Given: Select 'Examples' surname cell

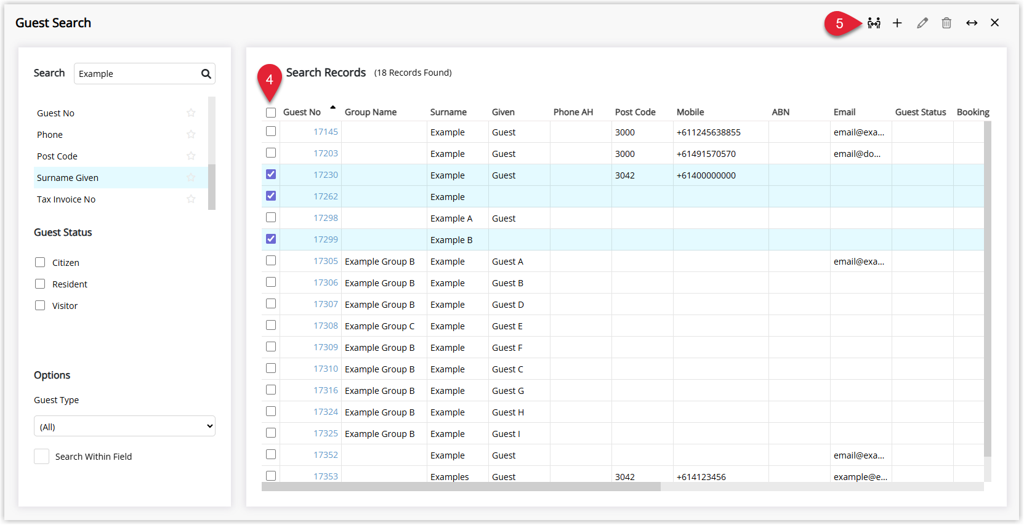Looking at the screenshot, I should tap(458, 477).
